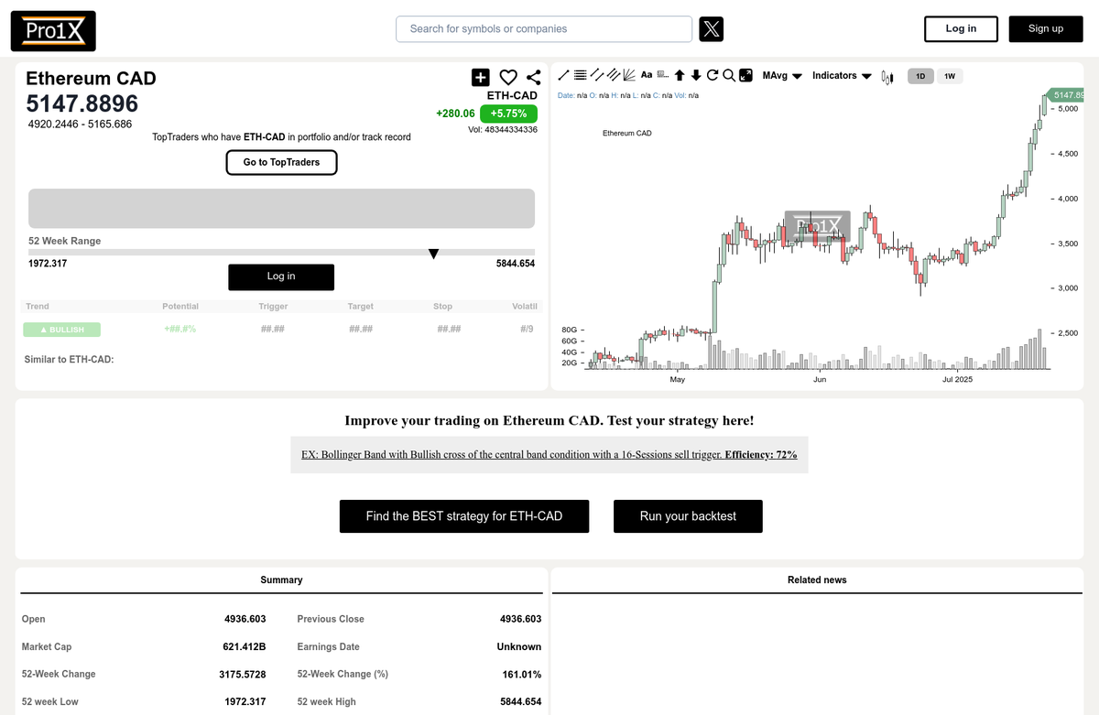Image resolution: width=1099 pixels, height=715 pixels.
Task: Click the Ethereum CAD heading
Action: (x=91, y=79)
